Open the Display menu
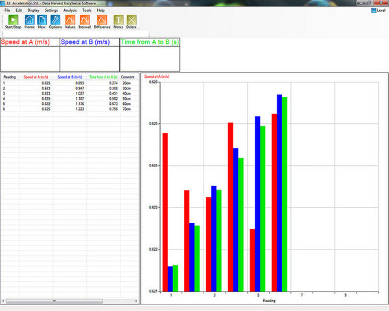The width and height of the screenshot is (389, 311). tap(33, 10)
